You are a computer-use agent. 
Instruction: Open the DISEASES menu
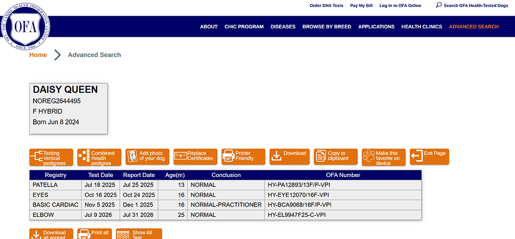(x=283, y=27)
